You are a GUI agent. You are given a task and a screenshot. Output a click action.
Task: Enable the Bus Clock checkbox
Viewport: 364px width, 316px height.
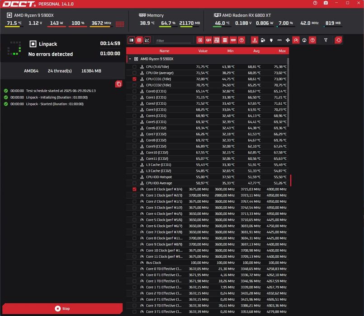coord(134,263)
